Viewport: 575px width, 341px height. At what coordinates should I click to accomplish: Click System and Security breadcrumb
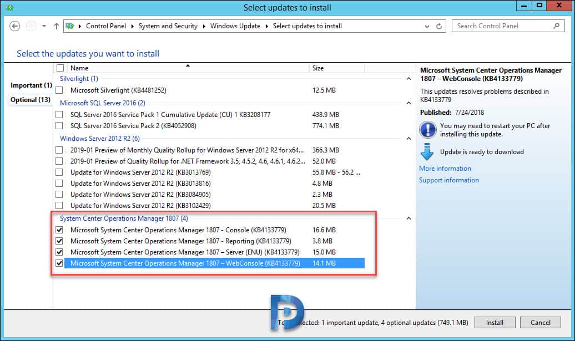click(168, 26)
